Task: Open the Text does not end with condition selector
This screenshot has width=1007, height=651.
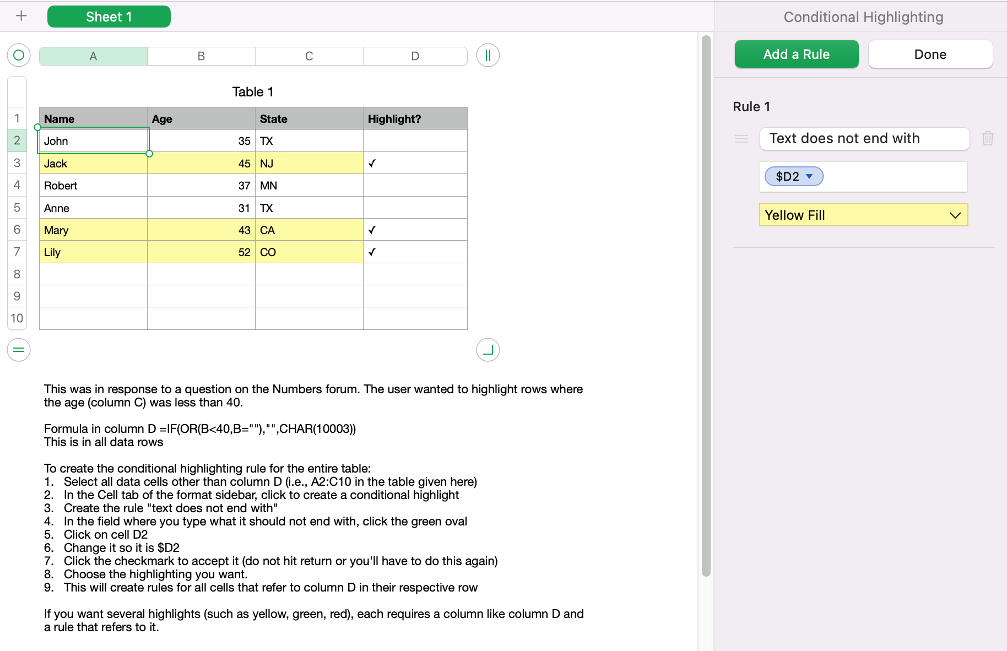Action: (864, 138)
